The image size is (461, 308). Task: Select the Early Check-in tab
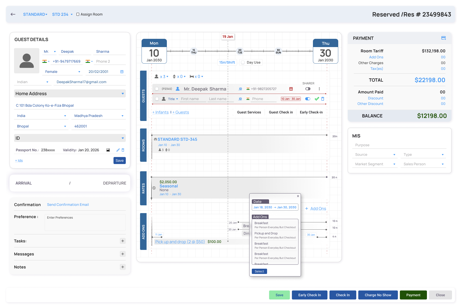point(311,112)
